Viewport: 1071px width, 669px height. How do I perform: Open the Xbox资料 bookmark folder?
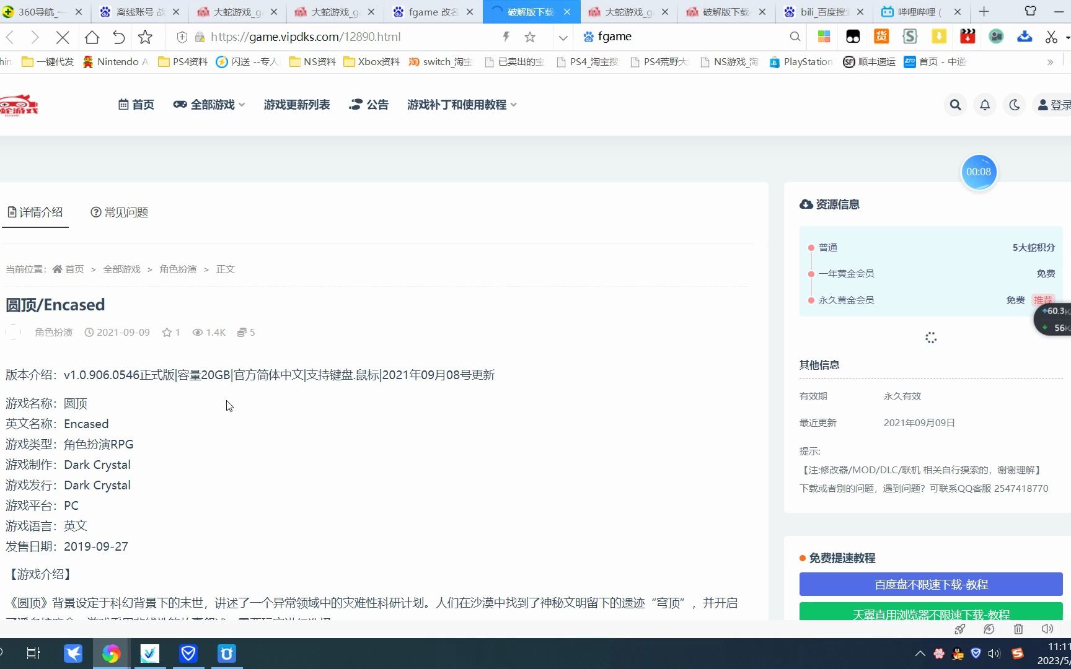point(371,62)
